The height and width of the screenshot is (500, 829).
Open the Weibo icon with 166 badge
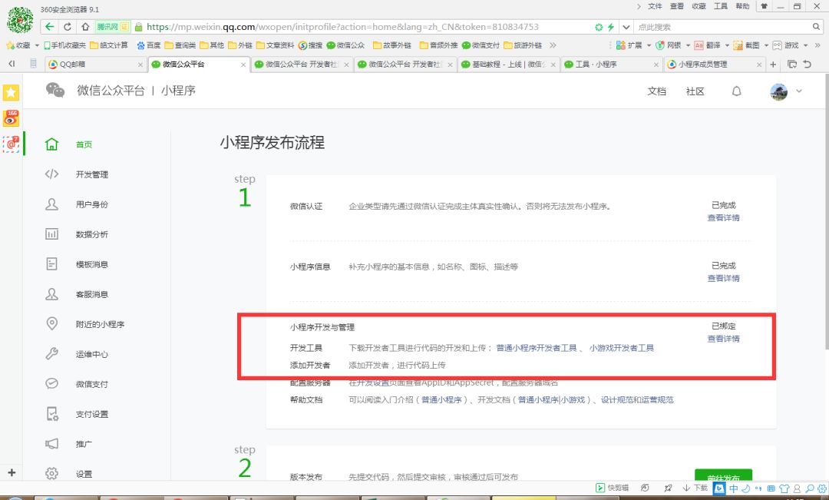pos(11,118)
